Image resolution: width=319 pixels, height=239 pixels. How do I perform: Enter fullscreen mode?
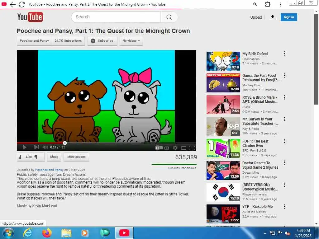(x=192, y=148)
